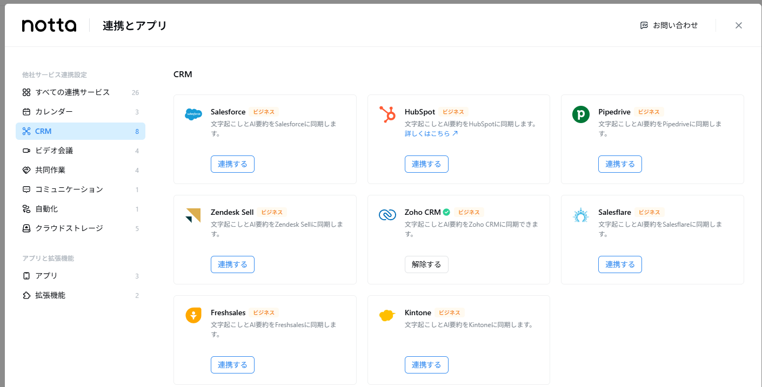Screen dimensions: 762x387
Task: Click the count 5 beside クラウドストレージ
Action: [x=137, y=228]
